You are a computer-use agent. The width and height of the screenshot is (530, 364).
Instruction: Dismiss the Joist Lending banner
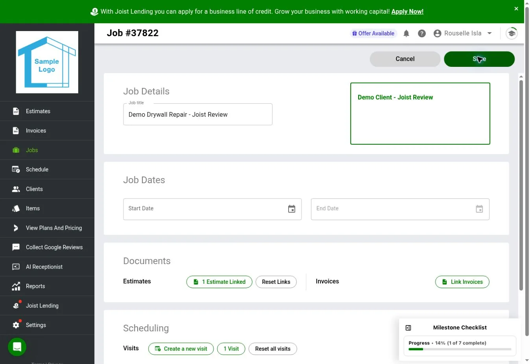[x=516, y=9]
